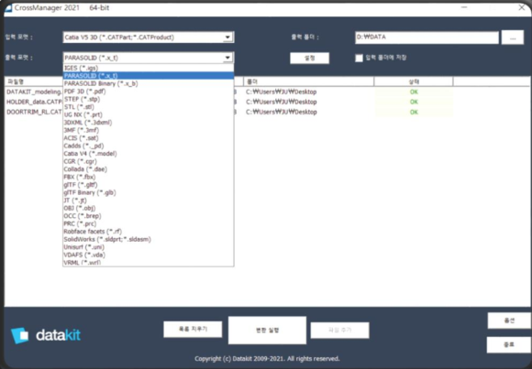Choose glTF (*.gltf) format

click(x=149, y=185)
